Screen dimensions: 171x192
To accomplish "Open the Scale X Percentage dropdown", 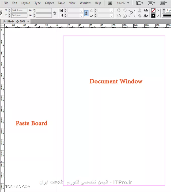I will (x=81, y=11).
